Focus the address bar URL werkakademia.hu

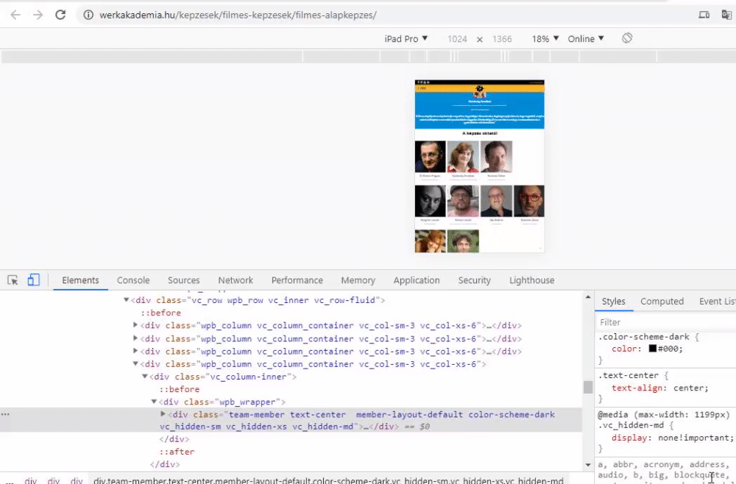(x=238, y=15)
